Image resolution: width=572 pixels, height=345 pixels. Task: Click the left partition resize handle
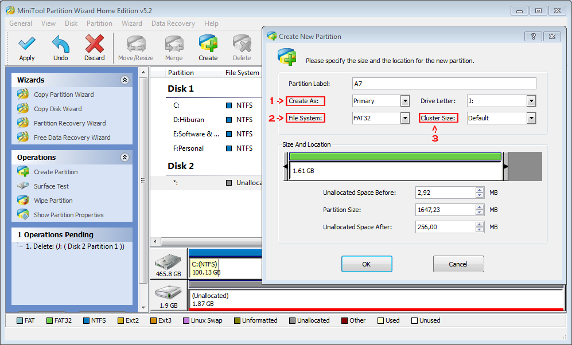[x=286, y=167]
